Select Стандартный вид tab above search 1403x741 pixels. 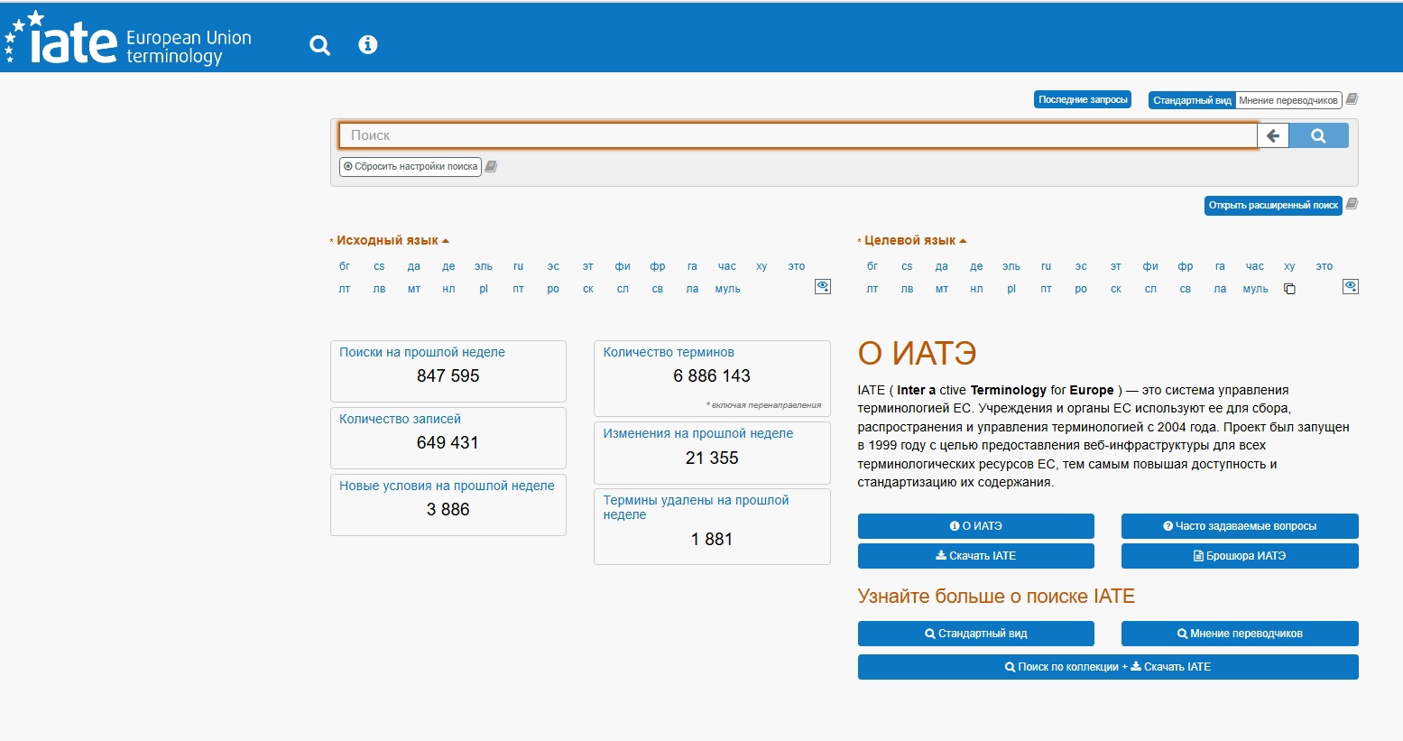click(1191, 100)
